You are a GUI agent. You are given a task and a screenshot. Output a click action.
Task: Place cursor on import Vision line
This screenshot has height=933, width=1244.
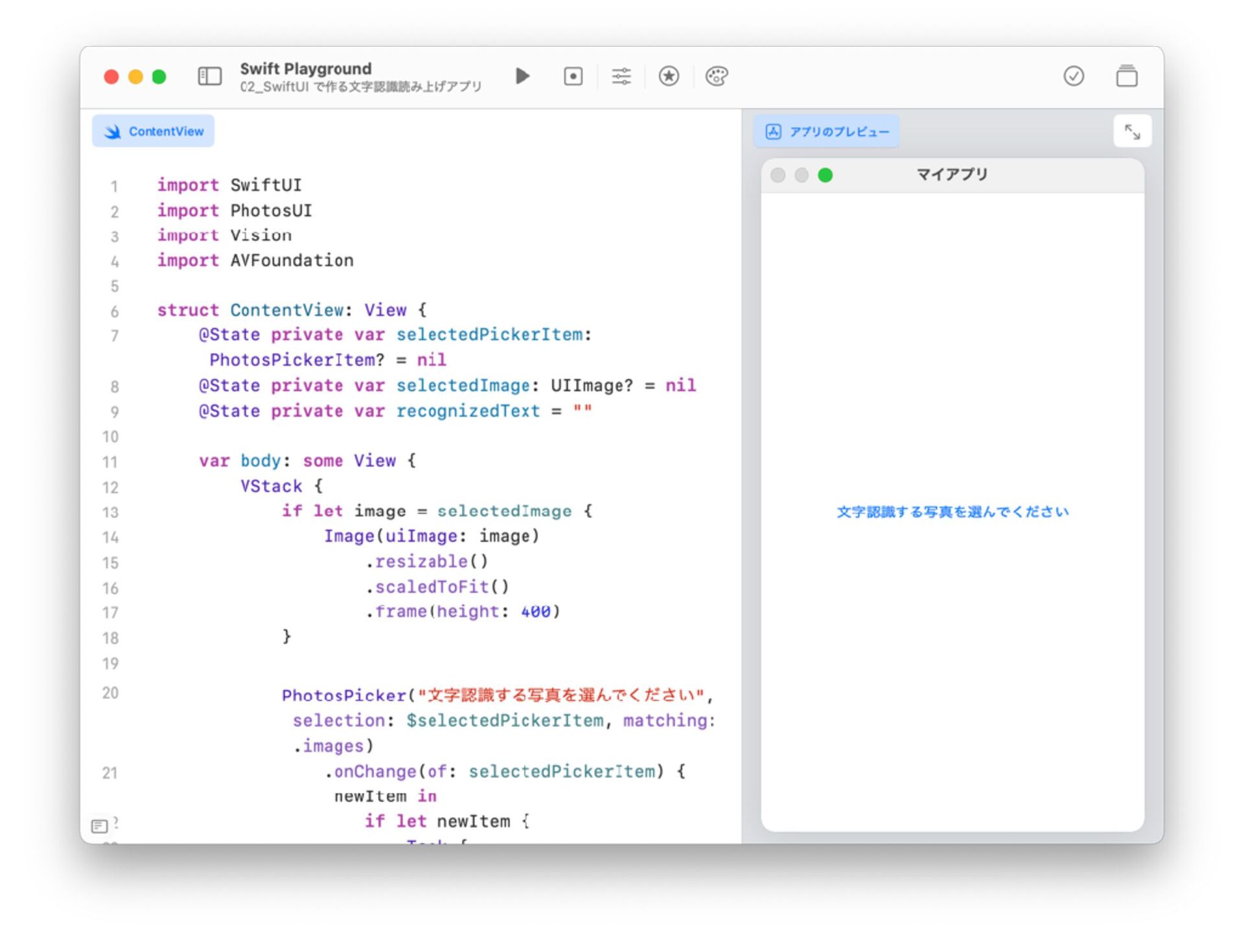click(x=260, y=236)
